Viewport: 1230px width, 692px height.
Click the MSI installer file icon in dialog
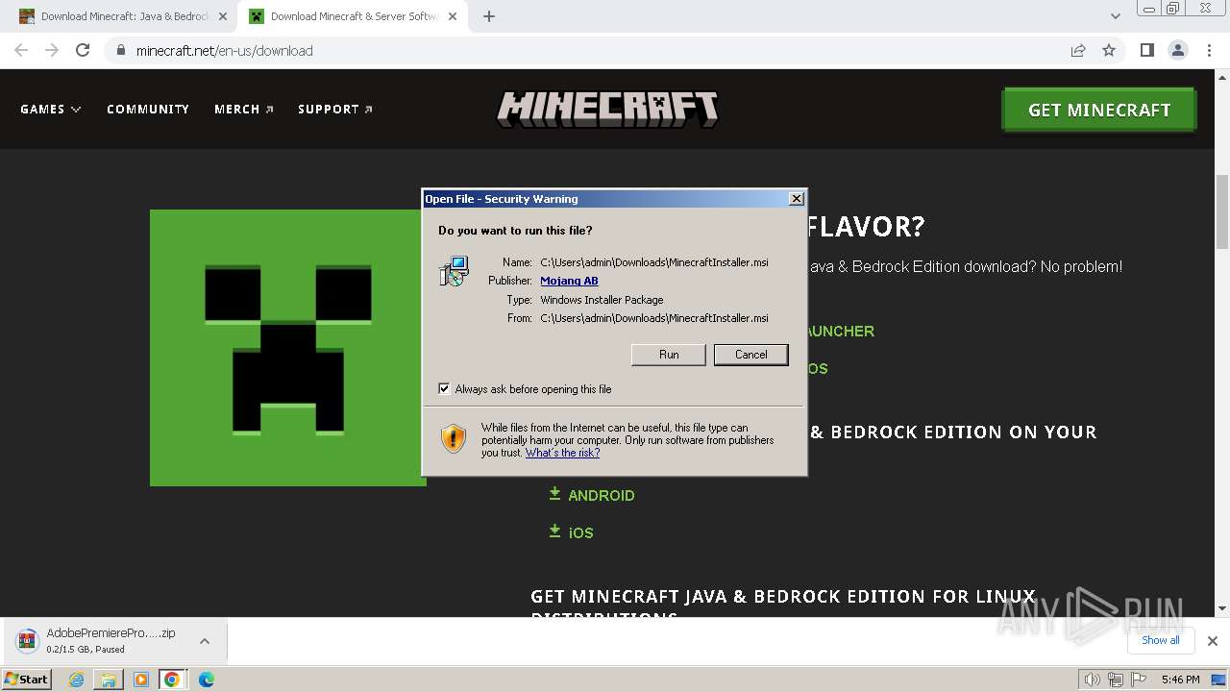[x=454, y=271]
